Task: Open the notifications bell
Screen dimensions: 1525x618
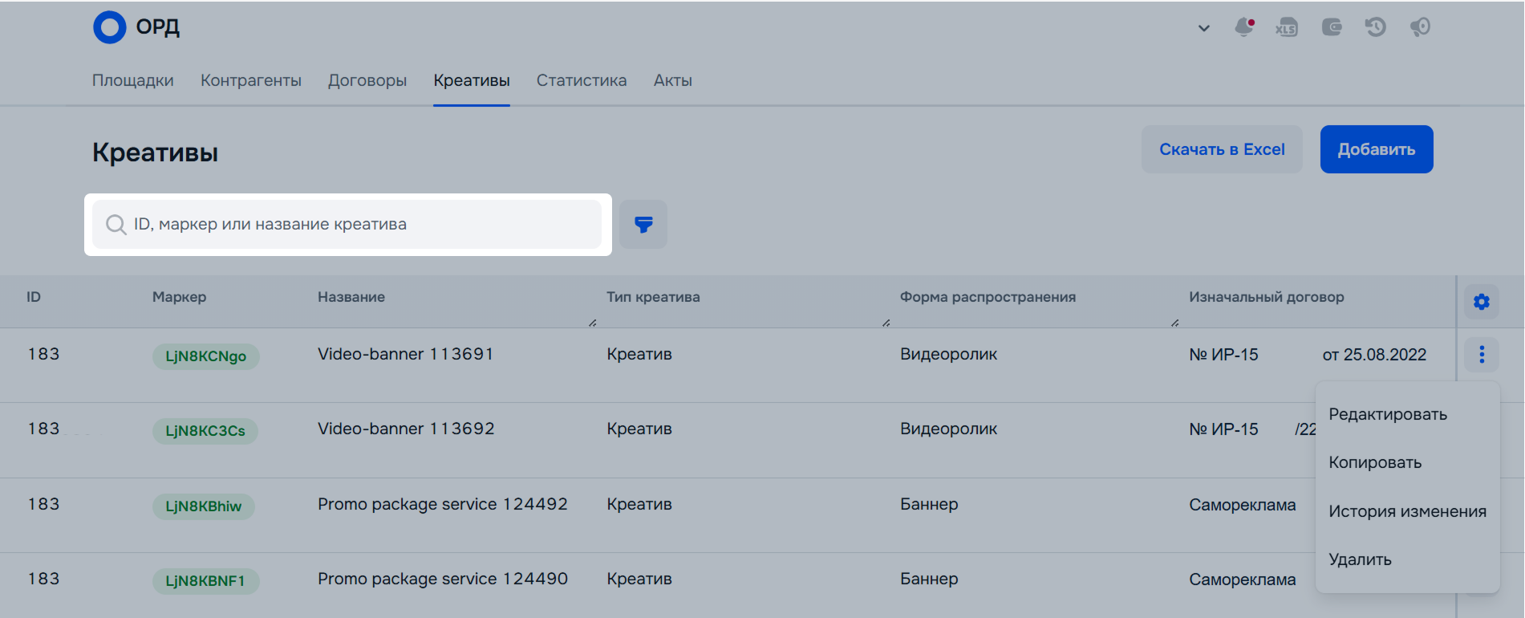Action: tap(1243, 27)
